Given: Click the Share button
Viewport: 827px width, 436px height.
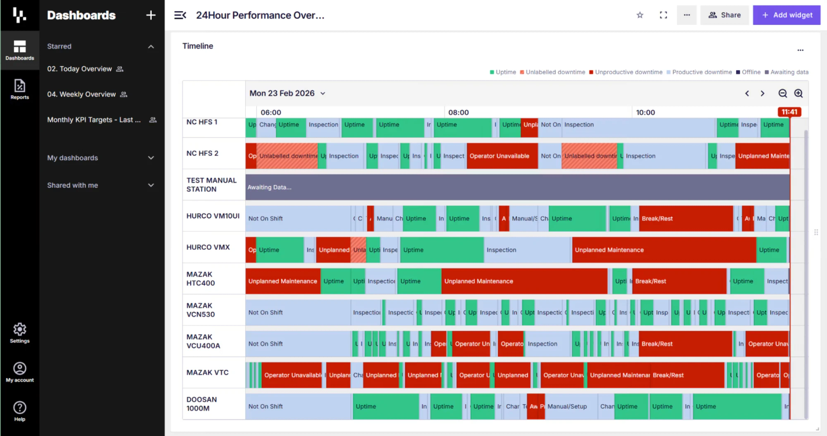Looking at the screenshot, I should click(x=725, y=15).
